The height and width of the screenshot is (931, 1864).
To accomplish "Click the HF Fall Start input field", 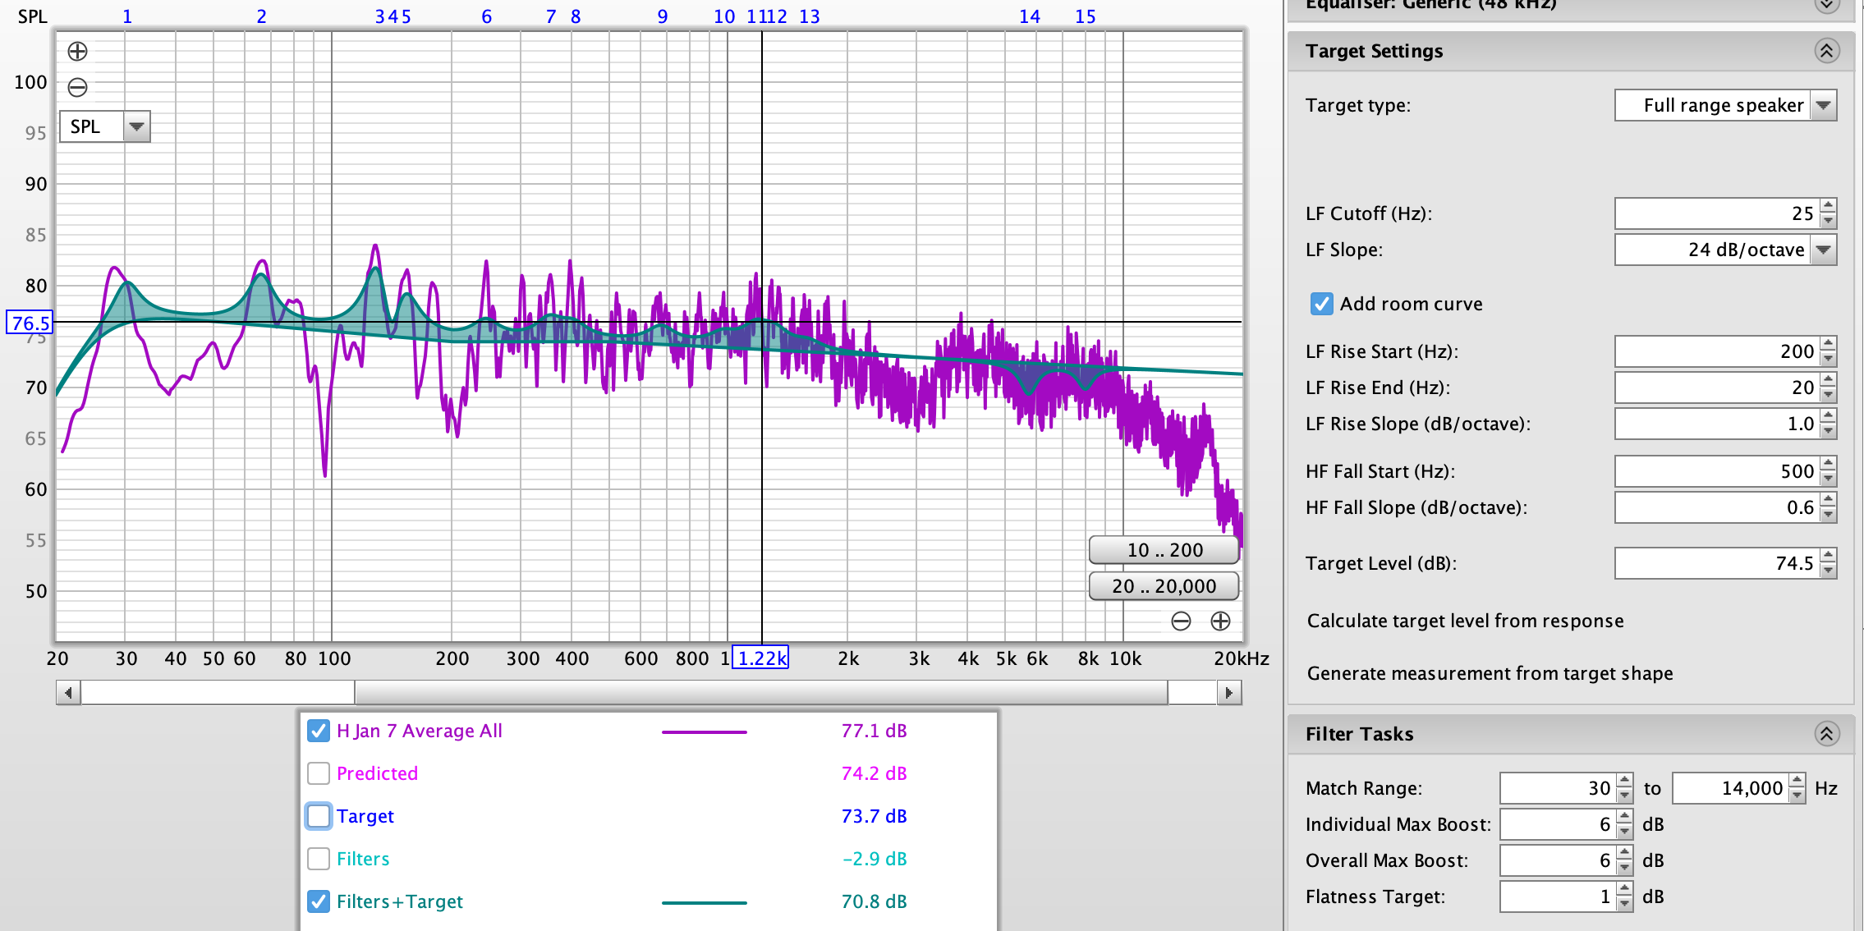I will pos(1717,471).
